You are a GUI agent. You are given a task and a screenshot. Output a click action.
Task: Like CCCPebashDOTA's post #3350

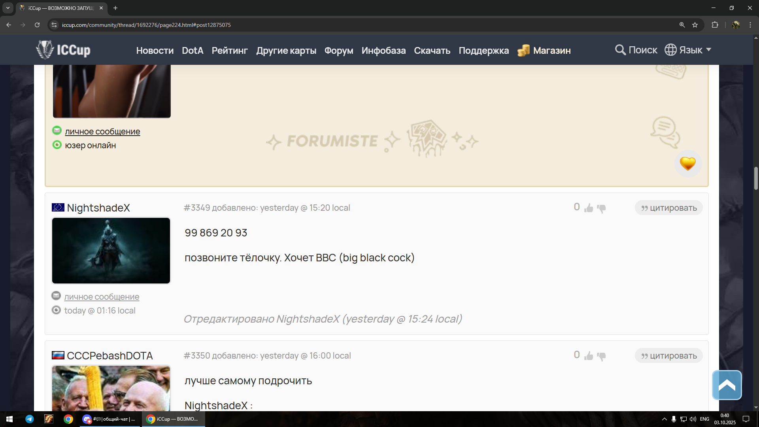pos(589,356)
